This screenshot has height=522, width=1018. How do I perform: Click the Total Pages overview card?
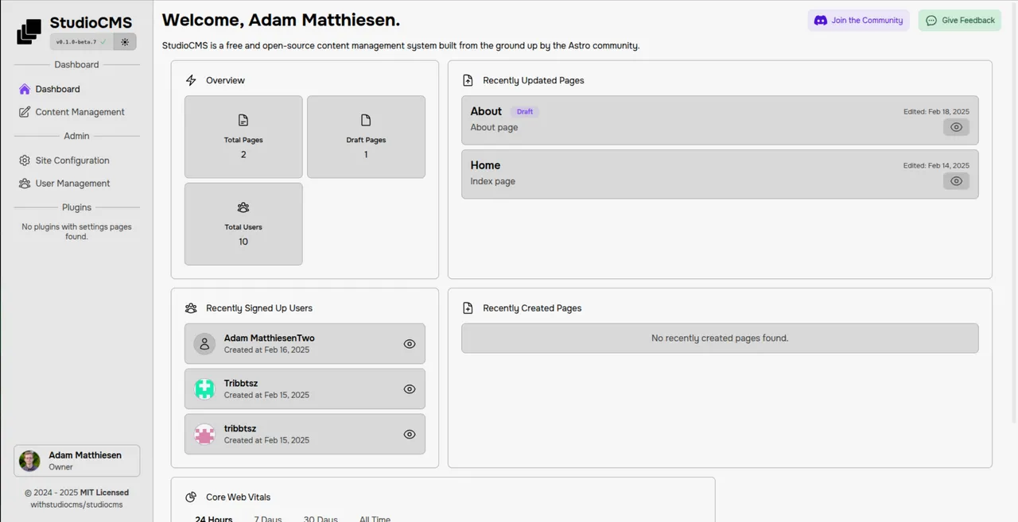tap(243, 137)
